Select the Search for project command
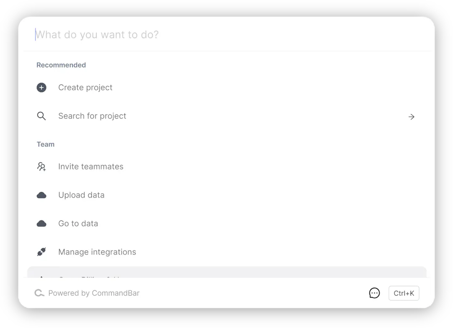The height and width of the screenshot is (328, 453). (x=92, y=116)
